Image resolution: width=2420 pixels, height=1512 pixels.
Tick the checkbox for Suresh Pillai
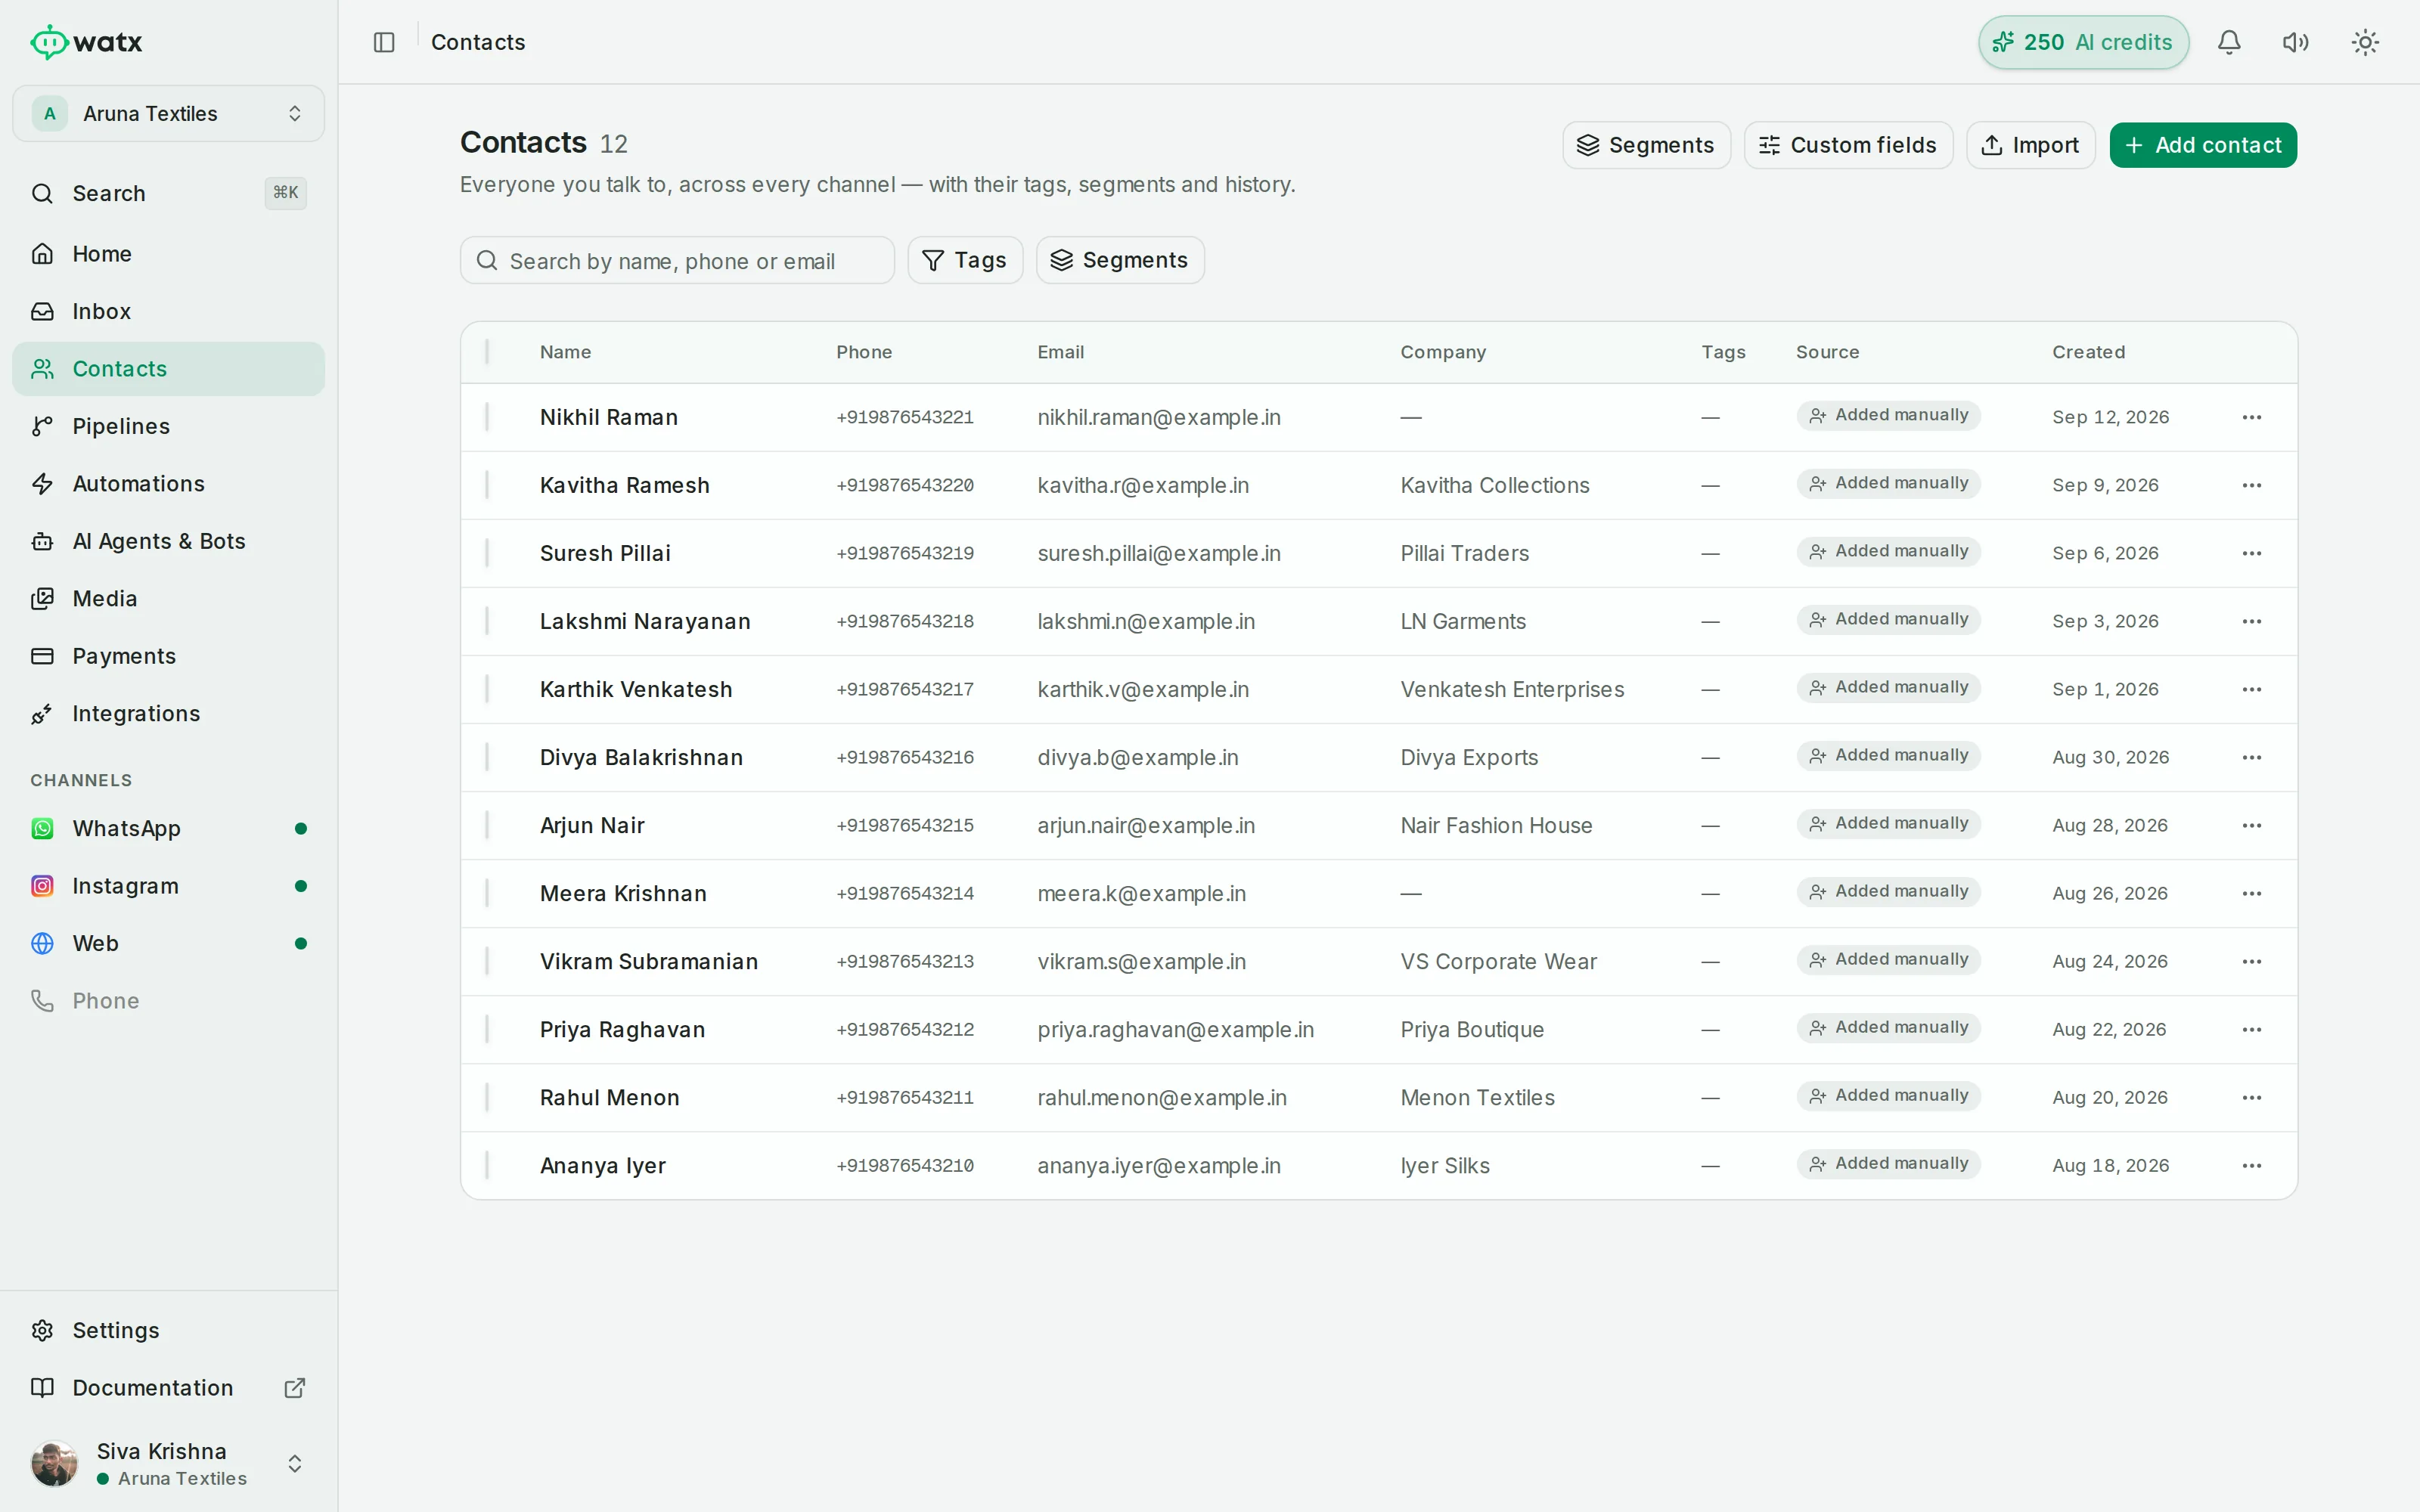pos(487,553)
